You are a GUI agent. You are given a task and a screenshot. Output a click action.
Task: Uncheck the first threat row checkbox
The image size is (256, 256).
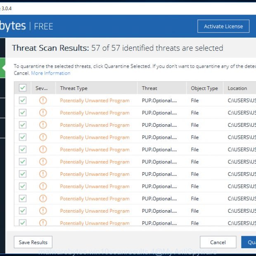pyautogui.click(x=23, y=100)
